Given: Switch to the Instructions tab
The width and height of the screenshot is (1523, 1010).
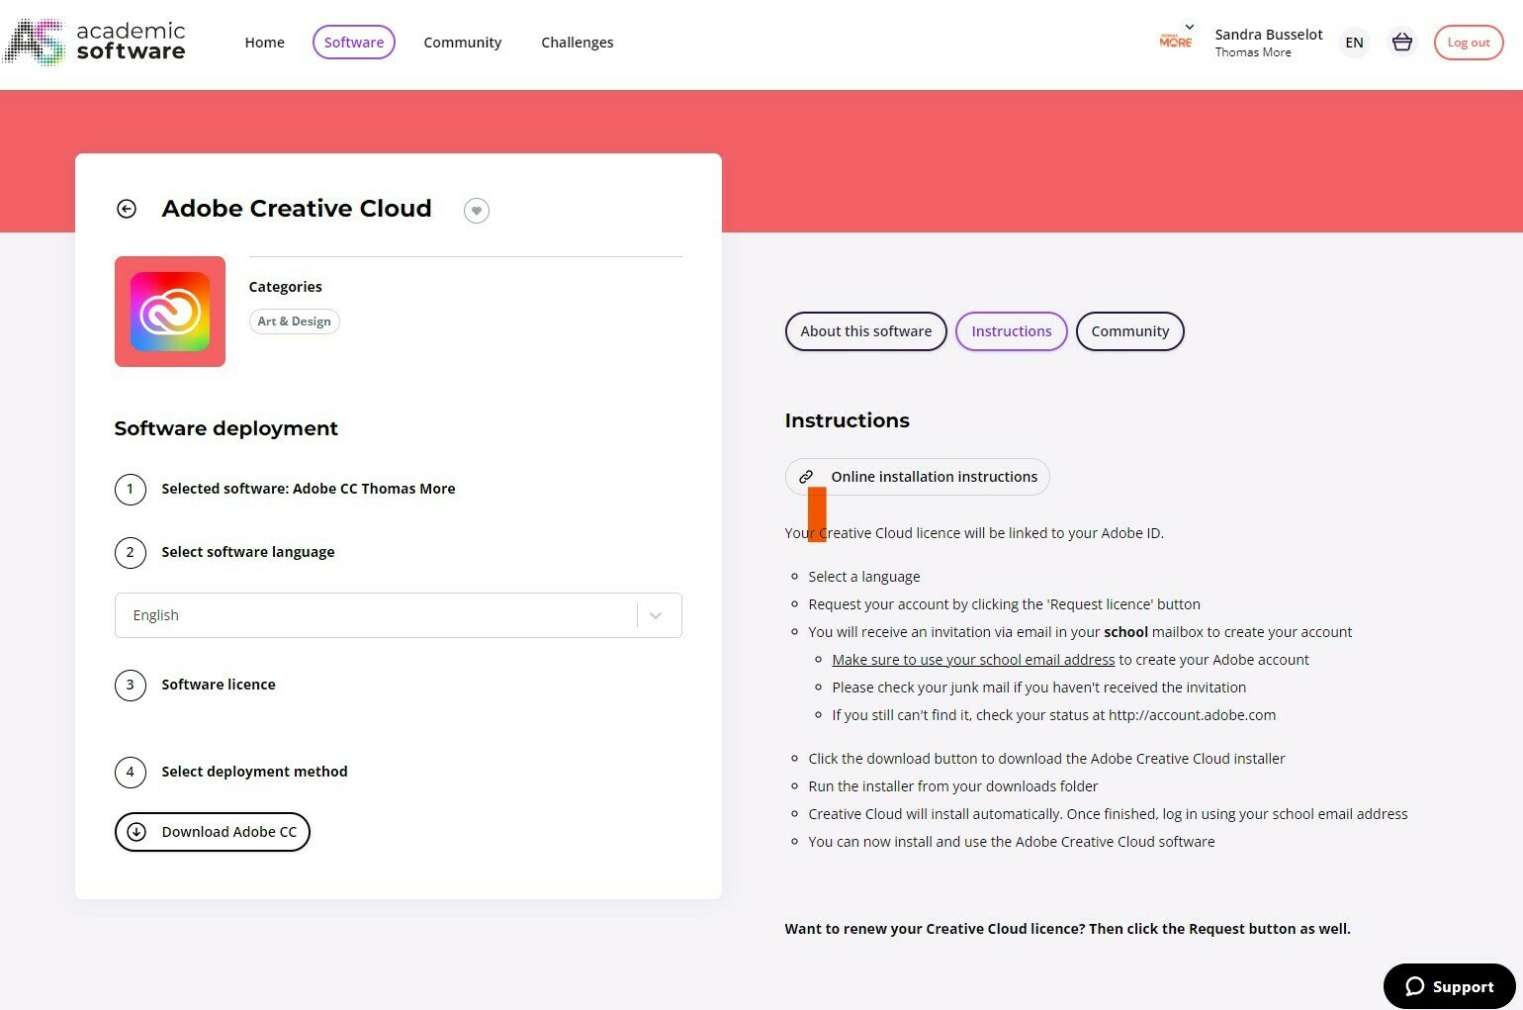Looking at the screenshot, I should (1011, 331).
